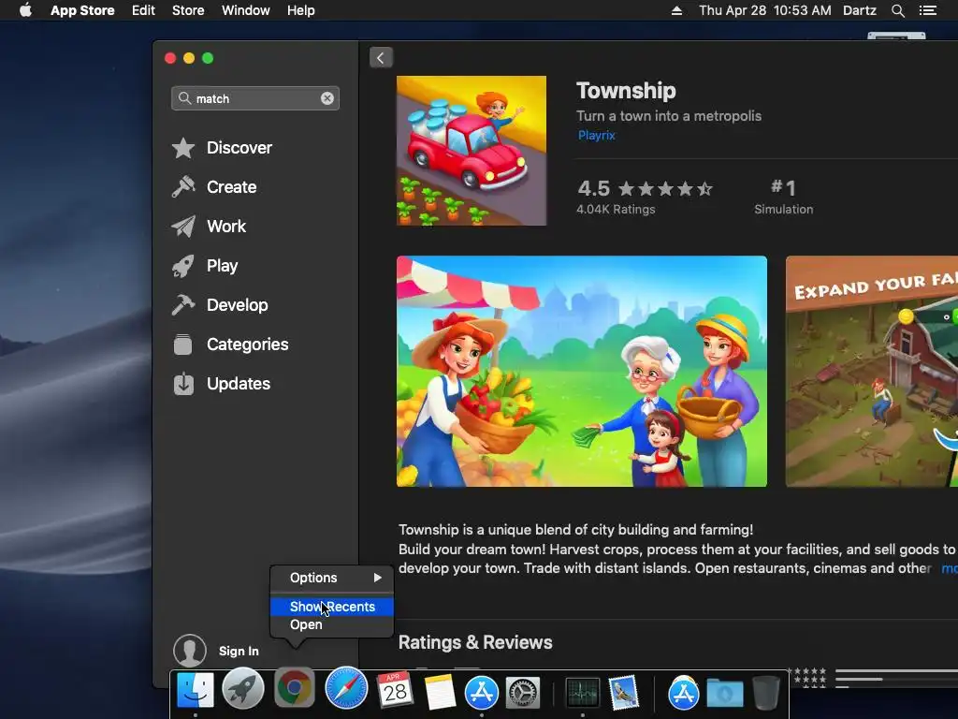958x719 pixels.
Task: Select the Develop sidebar label
Action: tap(237, 305)
